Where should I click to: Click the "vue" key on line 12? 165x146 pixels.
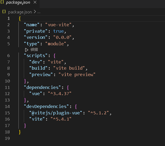36,94
